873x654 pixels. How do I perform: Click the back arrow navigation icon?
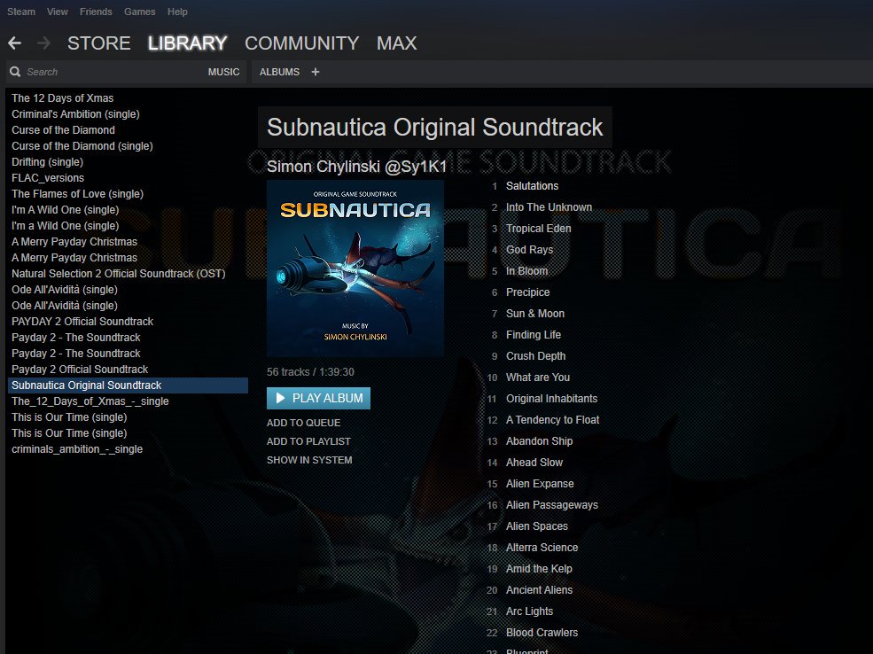[15, 43]
